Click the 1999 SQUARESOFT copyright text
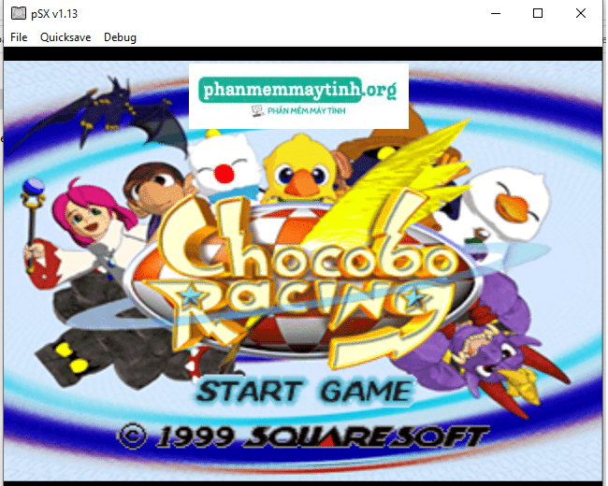 (x=303, y=436)
